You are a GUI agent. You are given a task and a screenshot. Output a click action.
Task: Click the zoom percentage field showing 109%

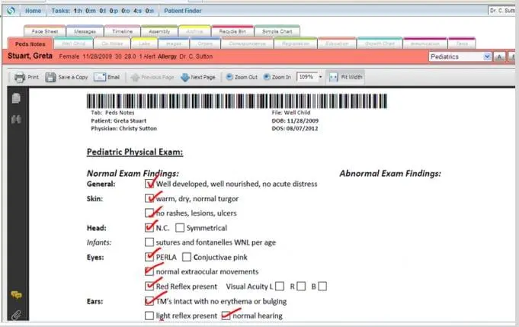pos(307,77)
